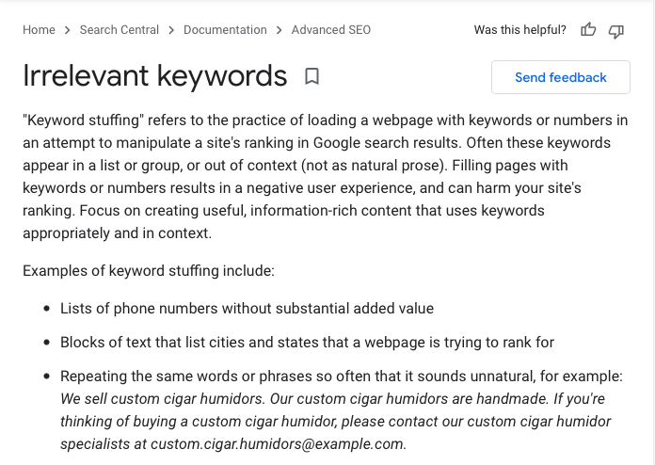The width and height of the screenshot is (655, 465).
Task: Click the chevron after Search Central breadcrumb
Action: [171, 30]
